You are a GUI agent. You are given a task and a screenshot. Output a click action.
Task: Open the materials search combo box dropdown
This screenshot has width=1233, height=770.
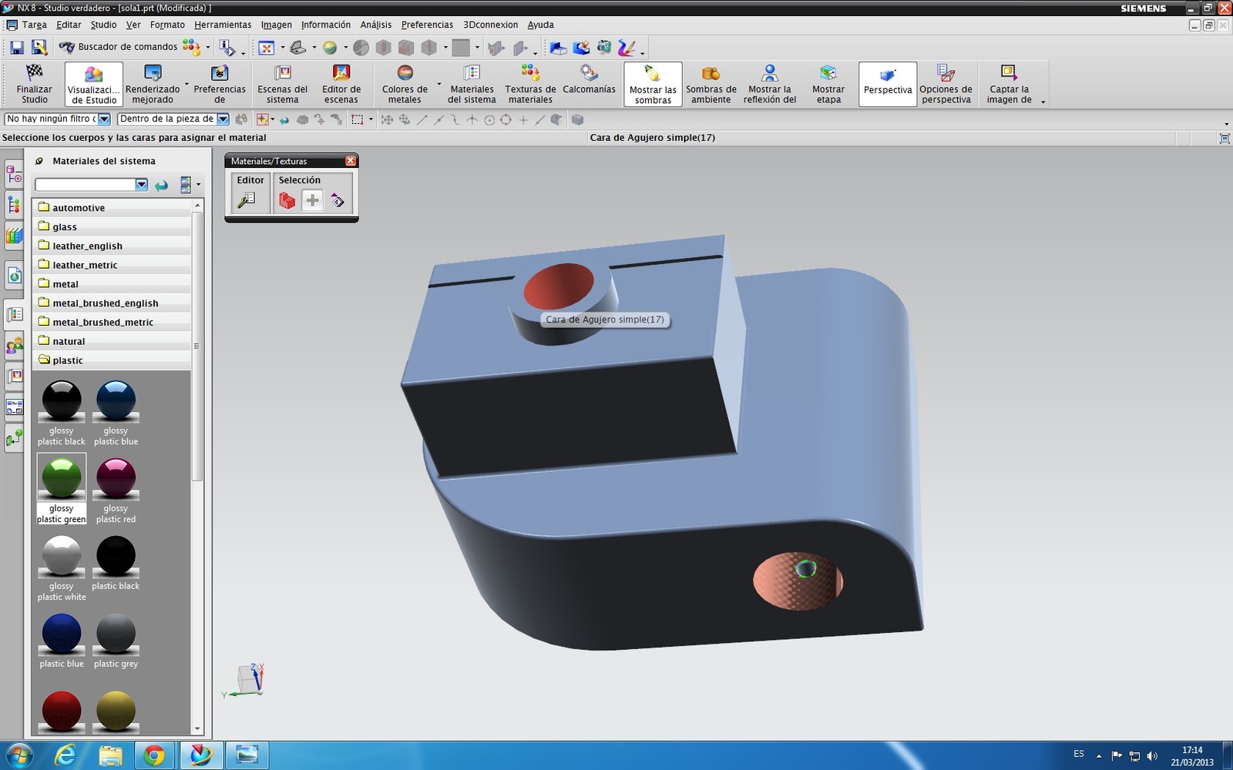tap(141, 185)
